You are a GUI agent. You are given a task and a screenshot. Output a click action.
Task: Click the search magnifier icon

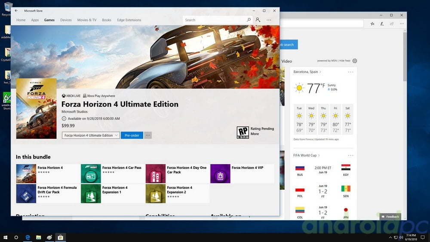pyautogui.click(x=249, y=20)
